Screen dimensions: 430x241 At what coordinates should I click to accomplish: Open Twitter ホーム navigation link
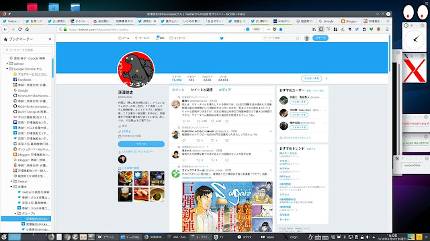[124, 38]
